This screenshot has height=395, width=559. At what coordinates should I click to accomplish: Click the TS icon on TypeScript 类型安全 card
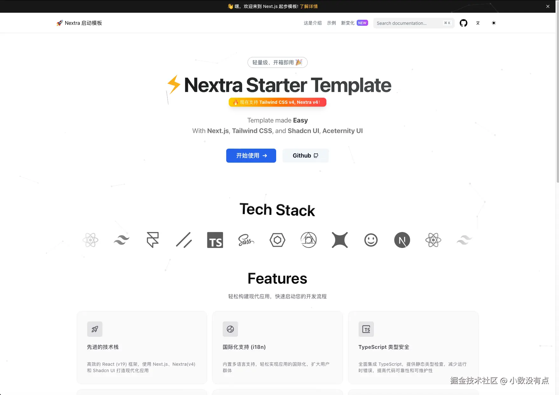(x=366, y=329)
